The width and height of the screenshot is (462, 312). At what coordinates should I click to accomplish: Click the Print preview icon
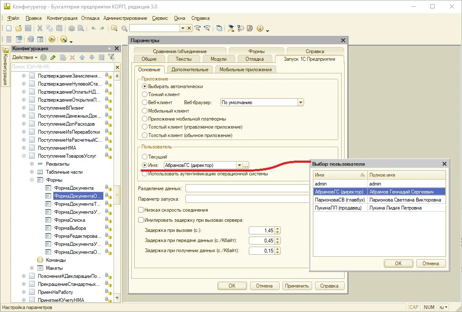[x=81, y=28]
